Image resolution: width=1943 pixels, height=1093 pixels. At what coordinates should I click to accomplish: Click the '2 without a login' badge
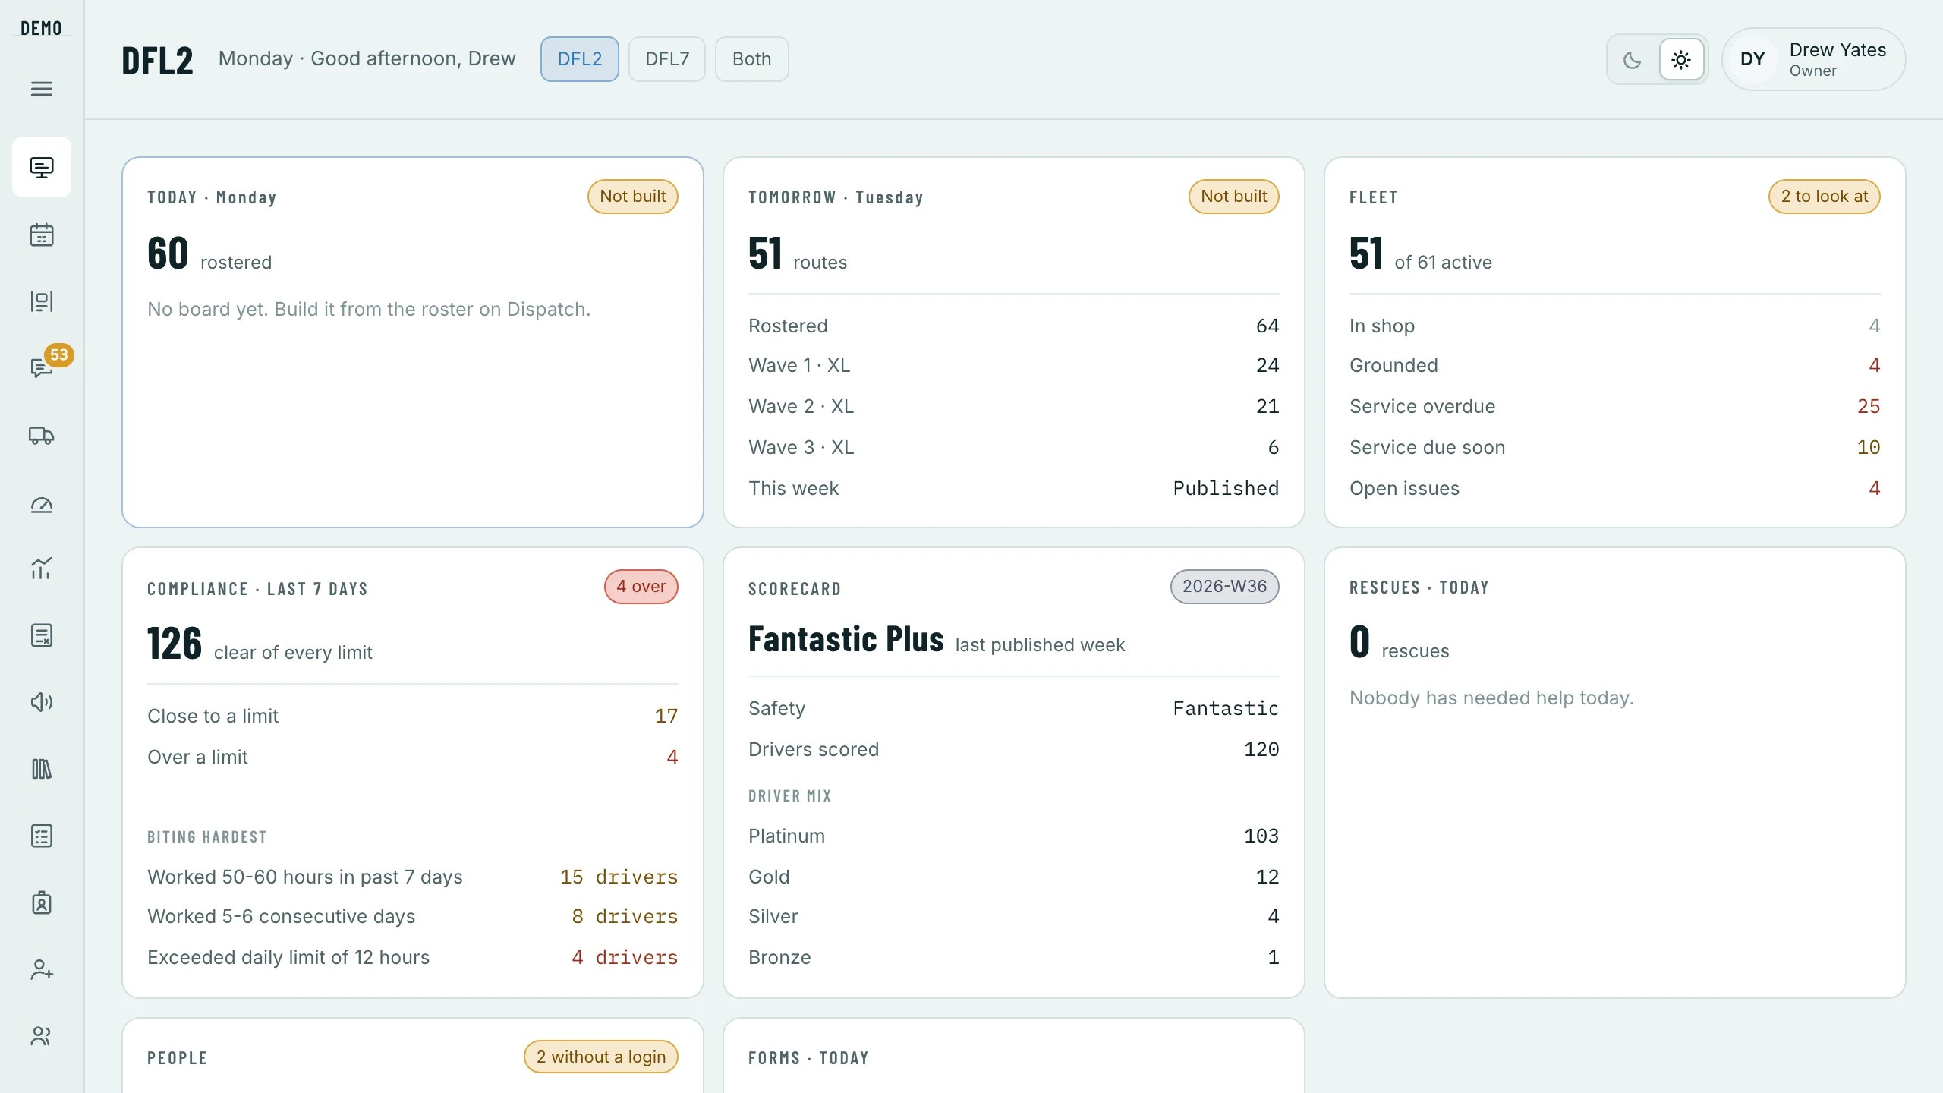(x=601, y=1057)
